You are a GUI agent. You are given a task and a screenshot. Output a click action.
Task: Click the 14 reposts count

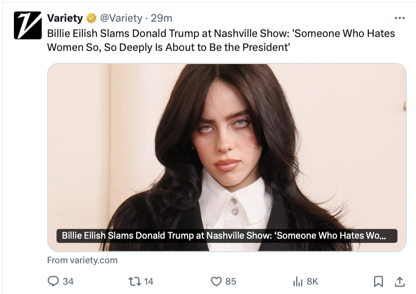149,281
